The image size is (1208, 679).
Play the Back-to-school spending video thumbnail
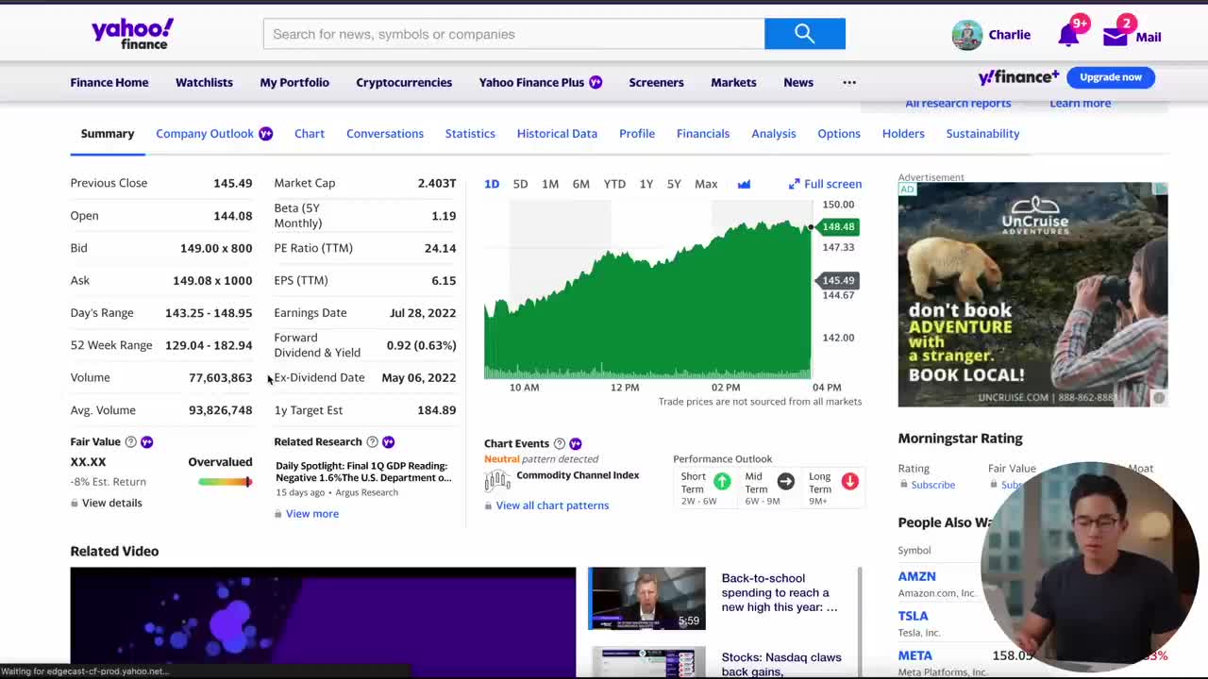(x=646, y=598)
